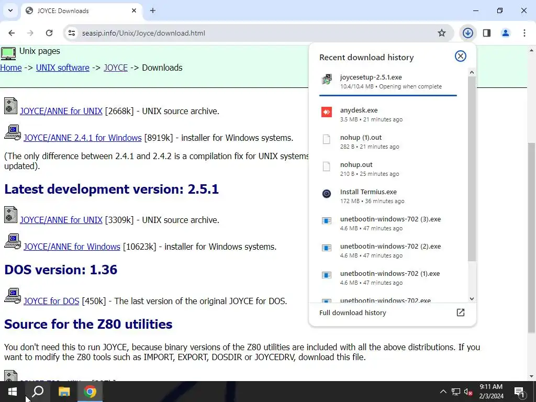Click the anydesk.exe red icon

click(327, 112)
